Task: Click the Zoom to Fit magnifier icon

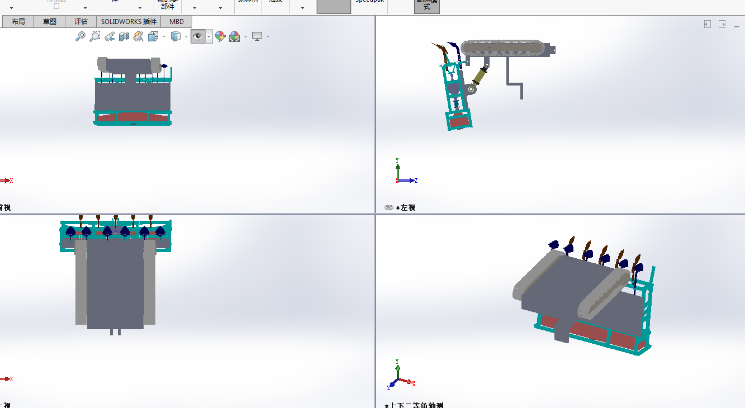Action: [80, 36]
